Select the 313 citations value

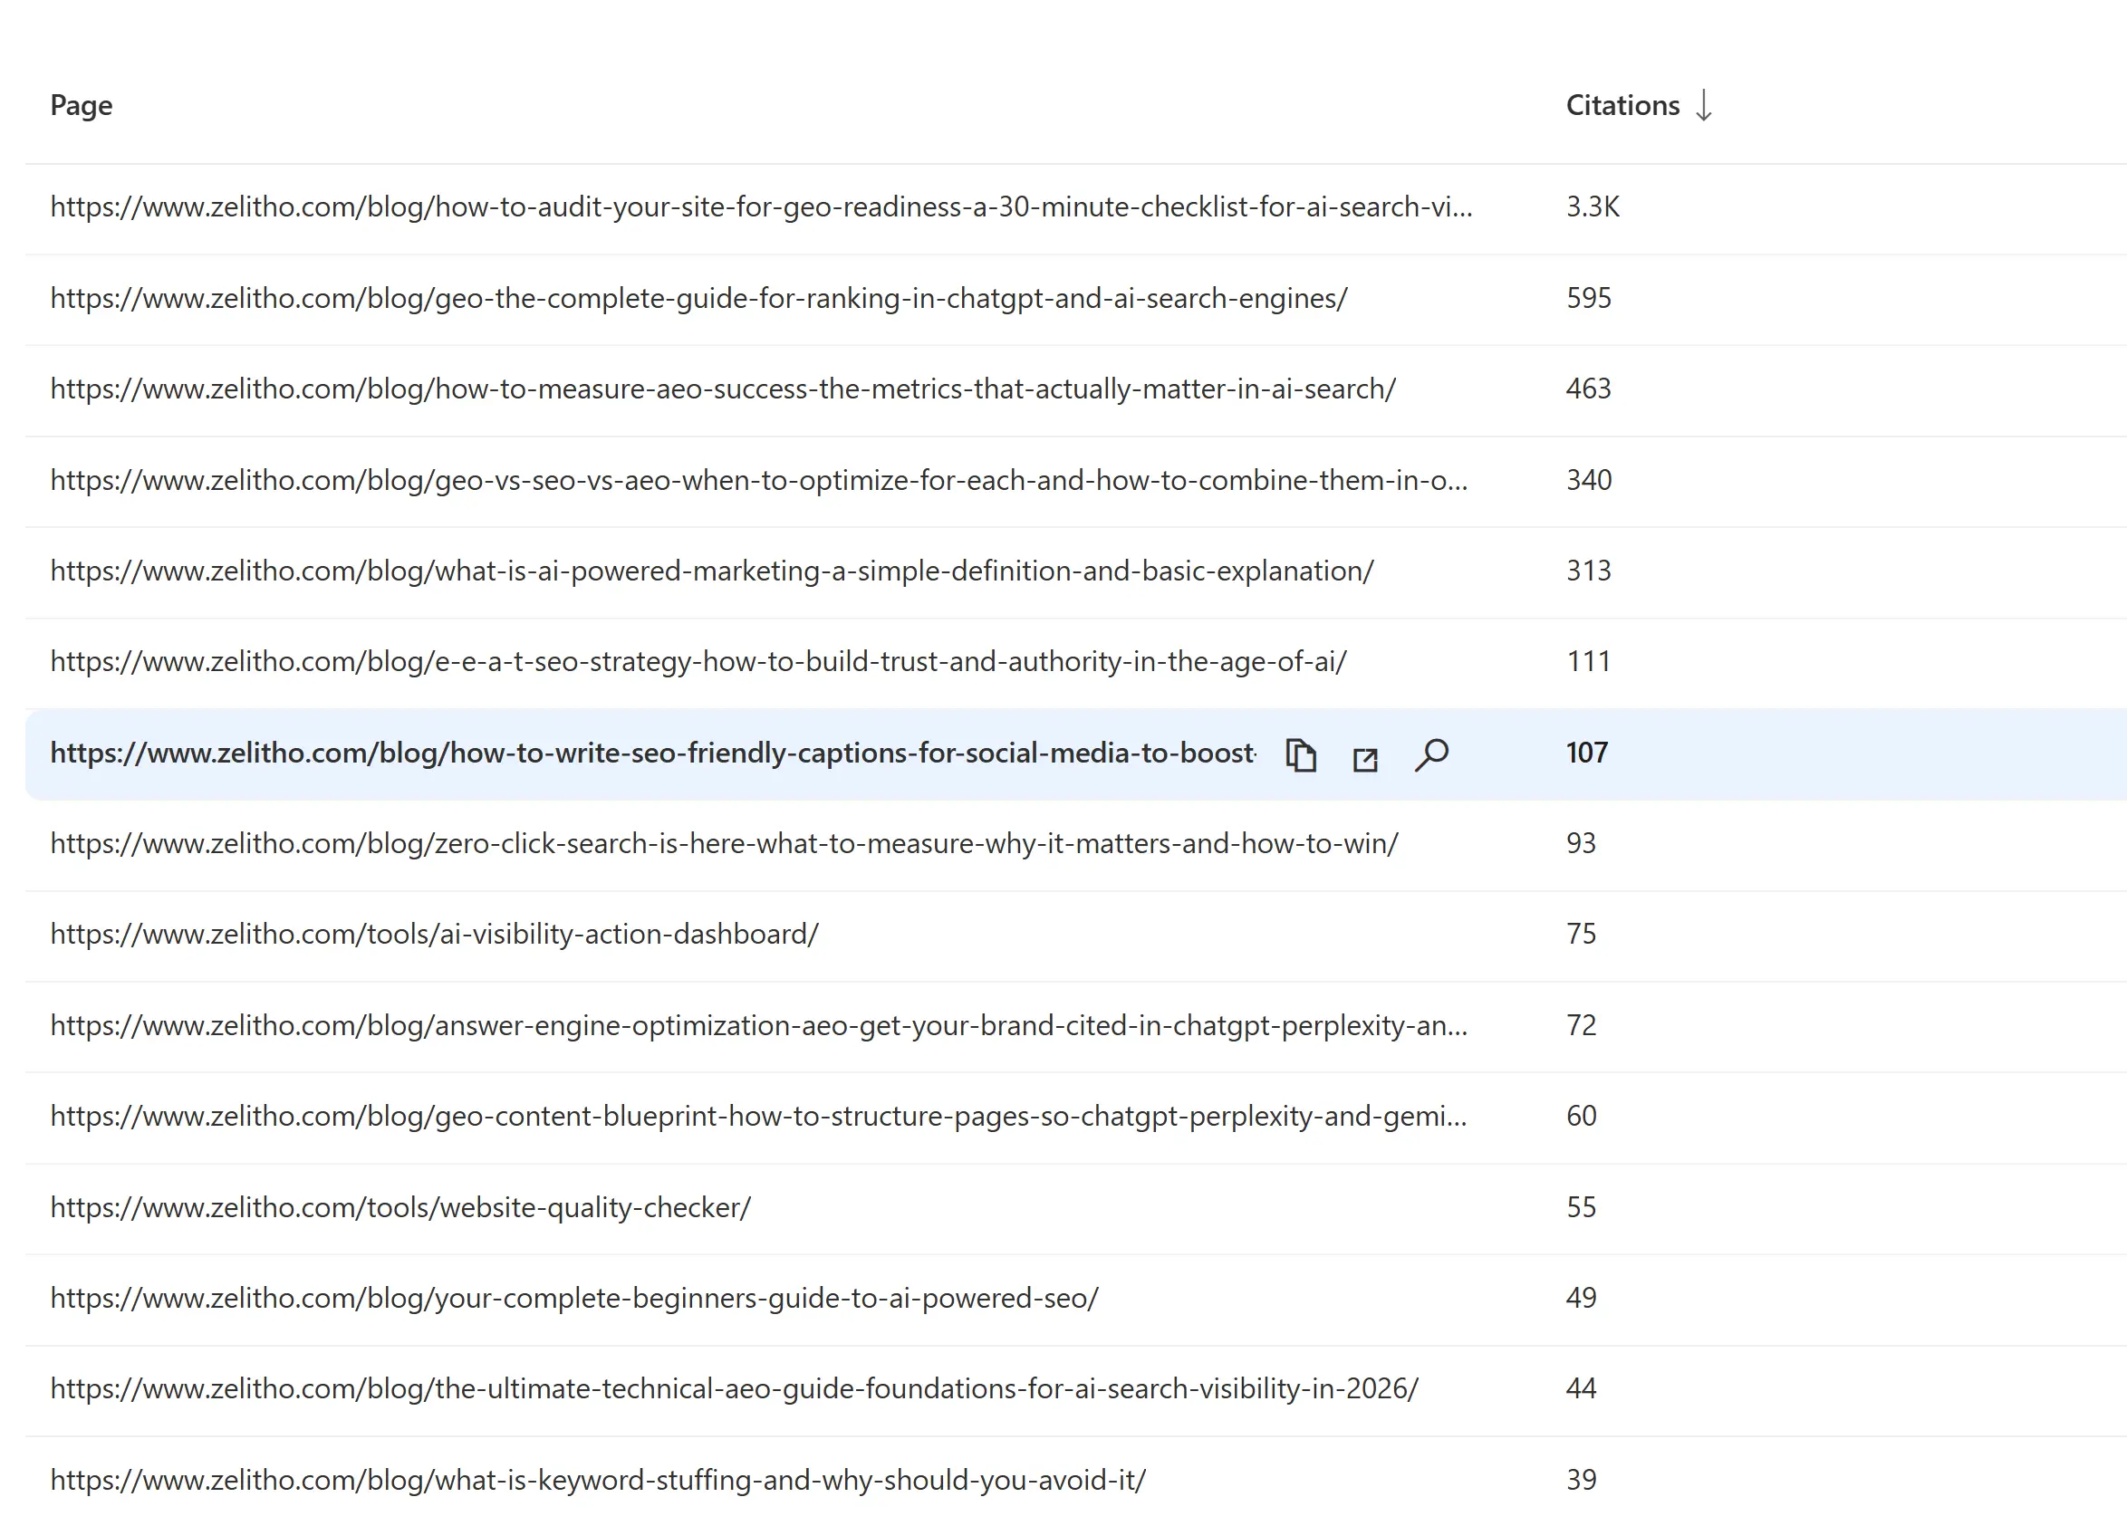[1589, 571]
